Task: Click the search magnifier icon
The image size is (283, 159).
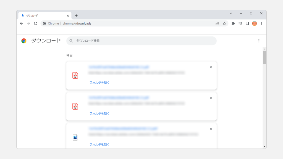Action: click(x=71, y=41)
